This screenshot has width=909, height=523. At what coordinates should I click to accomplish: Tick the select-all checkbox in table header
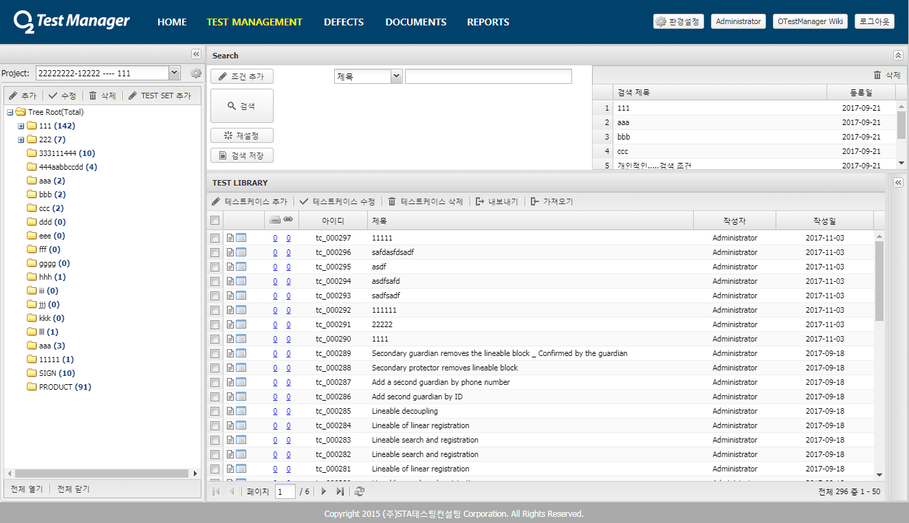pyautogui.click(x=215, y=221)
